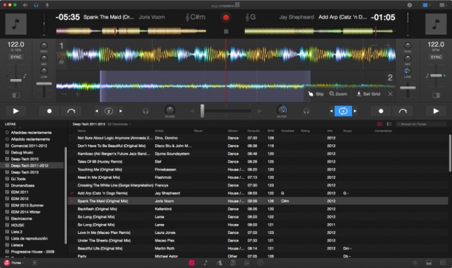Click crossfader right arrow
452x268 pixels.
pyautogui.click(x=259, y=111)
